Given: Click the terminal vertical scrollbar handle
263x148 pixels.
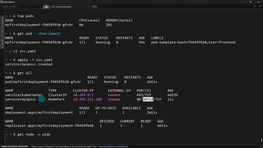Looking at the screenshot, I should tap(261, 140).
